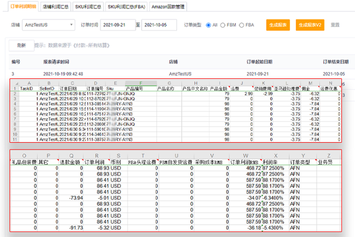The image size is (355, 237).
Task: Click the 编号 column header
Action: pos(16,62)
